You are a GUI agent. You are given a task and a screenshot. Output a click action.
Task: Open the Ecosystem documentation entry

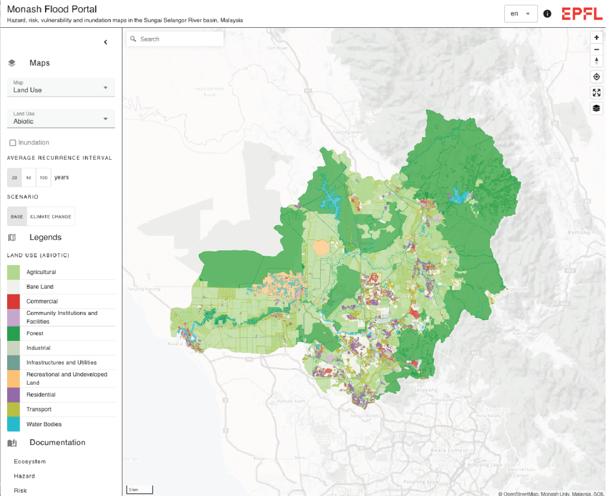30,462
